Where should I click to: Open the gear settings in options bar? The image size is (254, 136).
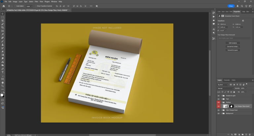[x=97, y=6]
